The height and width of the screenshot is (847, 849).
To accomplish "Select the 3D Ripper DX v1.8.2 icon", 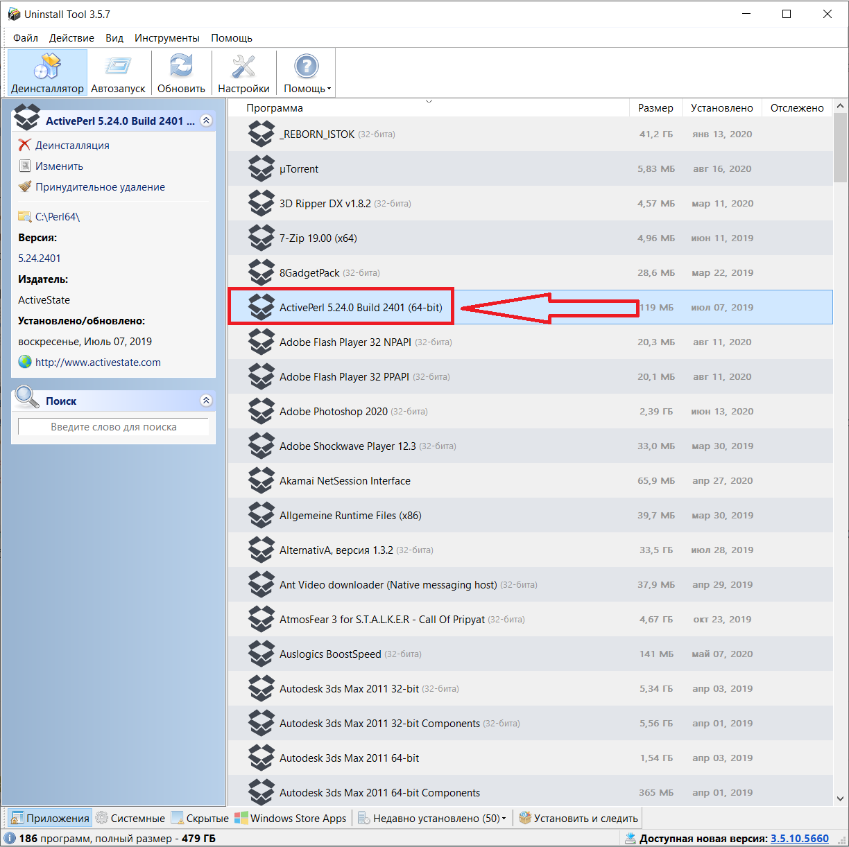I will pos(261,204).
